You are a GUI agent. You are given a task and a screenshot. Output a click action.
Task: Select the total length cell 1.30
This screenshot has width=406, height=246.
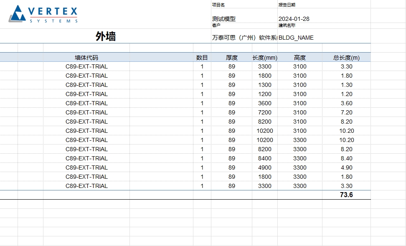(346, 85)
